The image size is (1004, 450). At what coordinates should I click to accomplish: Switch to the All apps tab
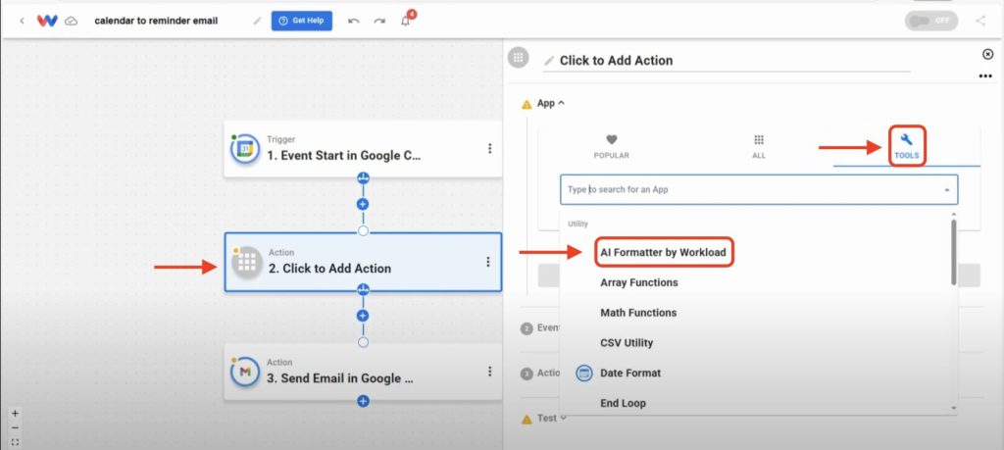[x=759, y=147]
